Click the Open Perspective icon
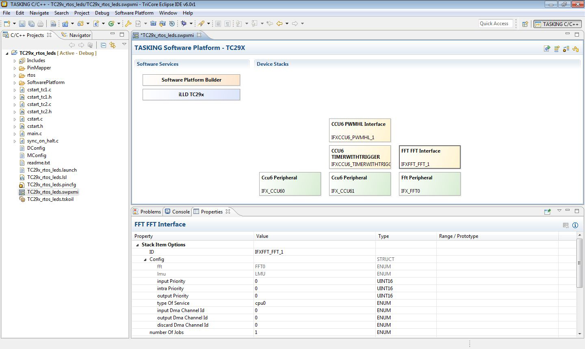The height and width of the screenshot is (349, 585). coord(525,24)
